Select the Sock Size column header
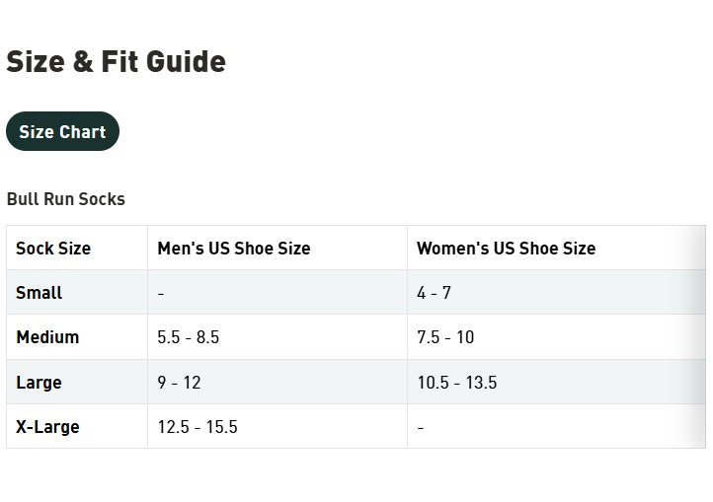 pos(53,249)
